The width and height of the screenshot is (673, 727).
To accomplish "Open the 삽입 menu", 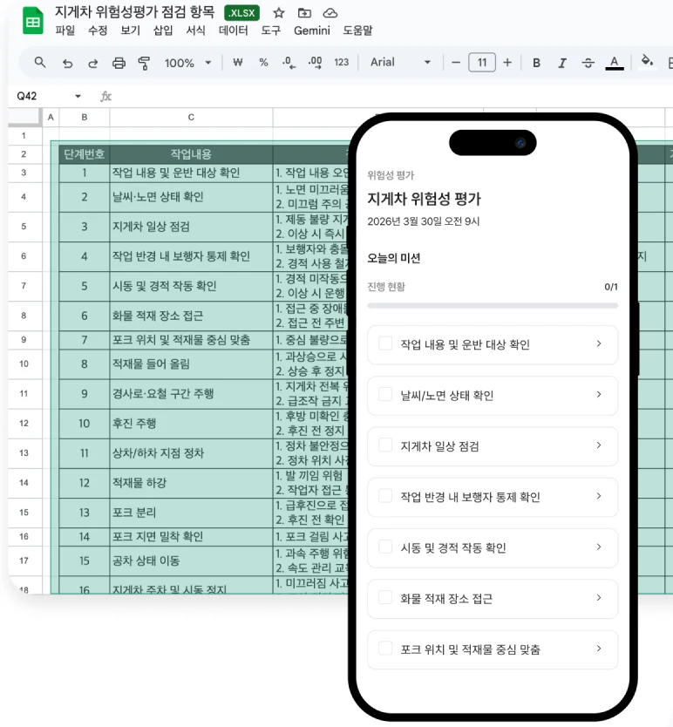I will [x=163, y=31].
